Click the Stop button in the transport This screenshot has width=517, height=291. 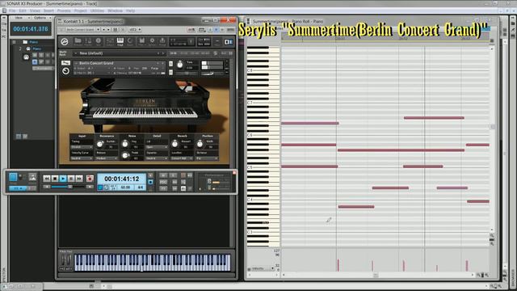point(55,179)
